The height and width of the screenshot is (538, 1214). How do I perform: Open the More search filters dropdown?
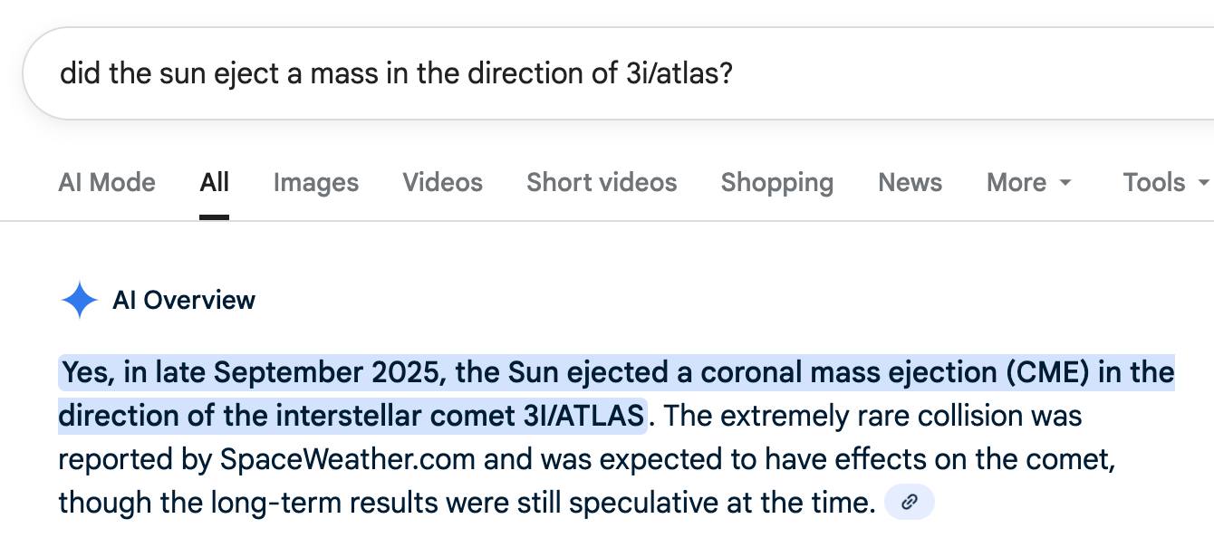(1028, 182)
